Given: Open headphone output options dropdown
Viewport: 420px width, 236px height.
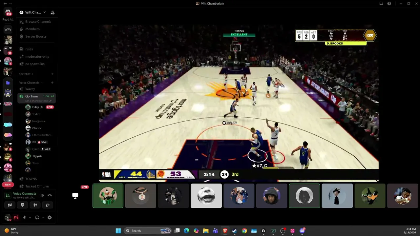Looking at the screenshot, I should click(x=43, y=217).
